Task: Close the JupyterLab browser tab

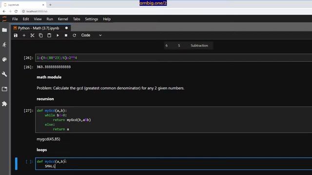Action: 43,5
